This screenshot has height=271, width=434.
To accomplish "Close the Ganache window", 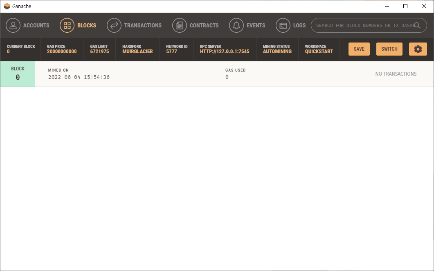I will pos(424,6).
